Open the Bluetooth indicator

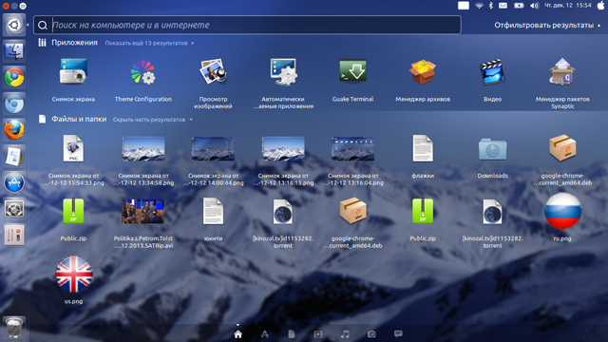[491, 6]
